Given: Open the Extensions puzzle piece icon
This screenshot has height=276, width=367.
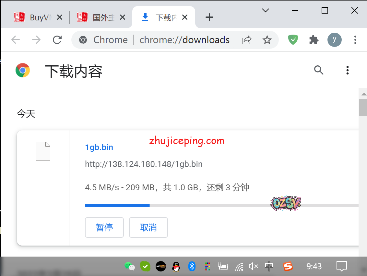Looking at the screenshot, I should tap(314, 40).
